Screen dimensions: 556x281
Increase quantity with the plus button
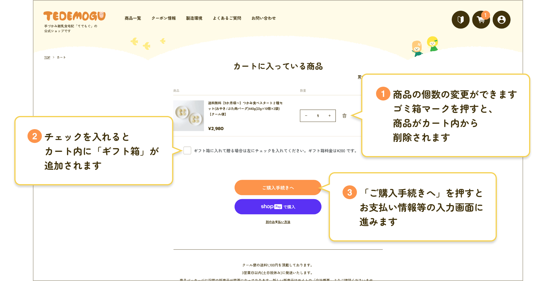[329, 116]
